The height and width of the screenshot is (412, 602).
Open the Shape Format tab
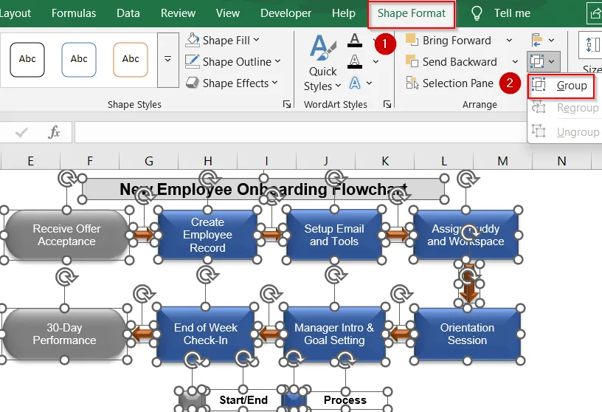pos(411,13)
